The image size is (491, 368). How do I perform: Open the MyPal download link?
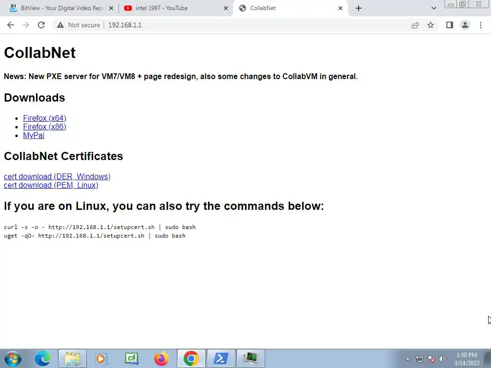(34, 136)
